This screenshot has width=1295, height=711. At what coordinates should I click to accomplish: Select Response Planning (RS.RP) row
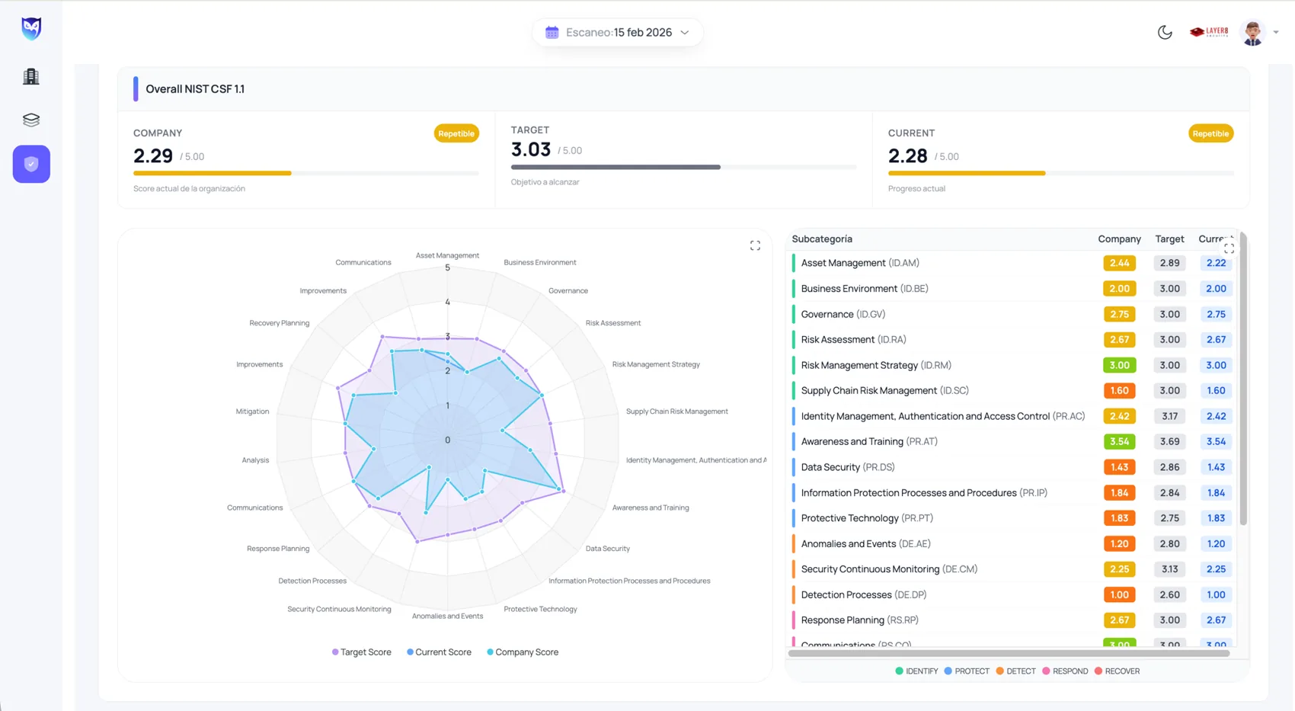click(1012, 620)
